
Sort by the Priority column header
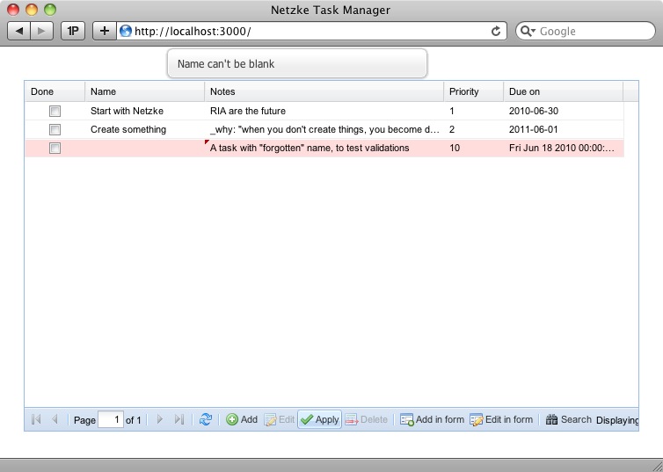tap(474, 91)
